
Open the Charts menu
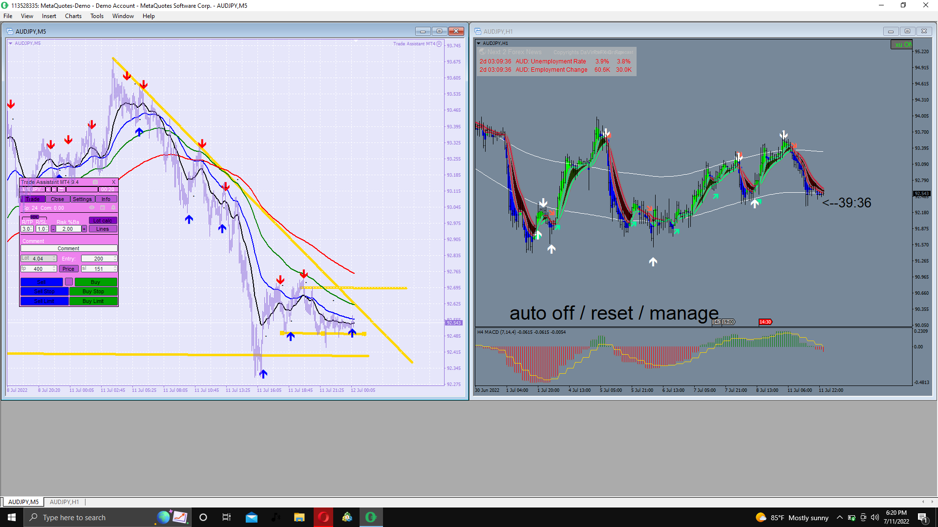click(73, 16)
